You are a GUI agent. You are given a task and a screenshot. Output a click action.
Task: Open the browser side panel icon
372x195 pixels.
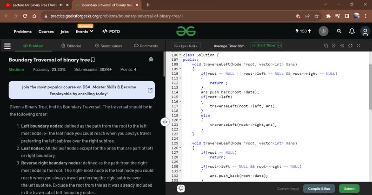click(x=347, y=16)
